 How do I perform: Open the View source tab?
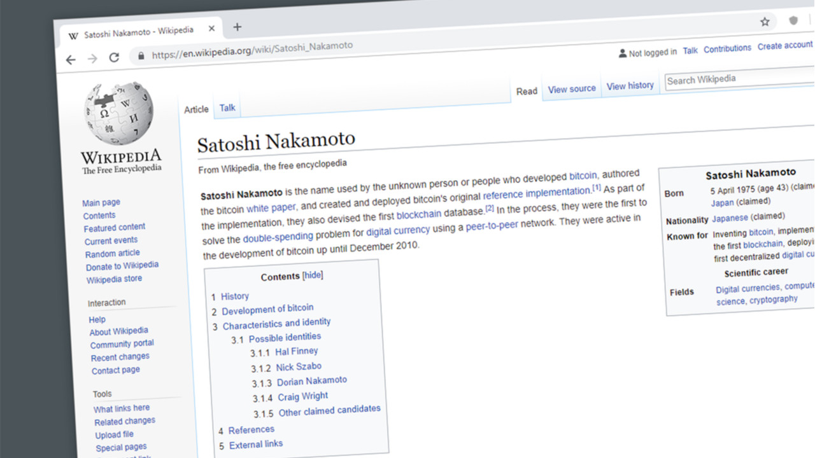click(x=571, y=88)
